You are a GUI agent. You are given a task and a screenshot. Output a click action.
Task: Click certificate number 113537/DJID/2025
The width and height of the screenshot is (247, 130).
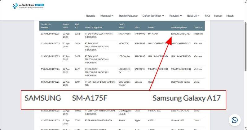(x=50, y=121)
